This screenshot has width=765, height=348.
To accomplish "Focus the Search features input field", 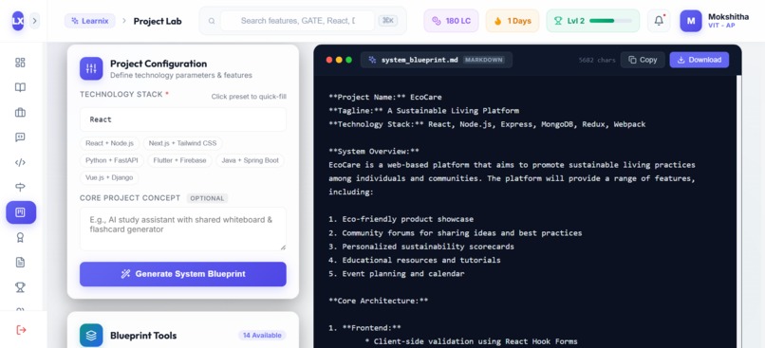I will click(298, 21).
